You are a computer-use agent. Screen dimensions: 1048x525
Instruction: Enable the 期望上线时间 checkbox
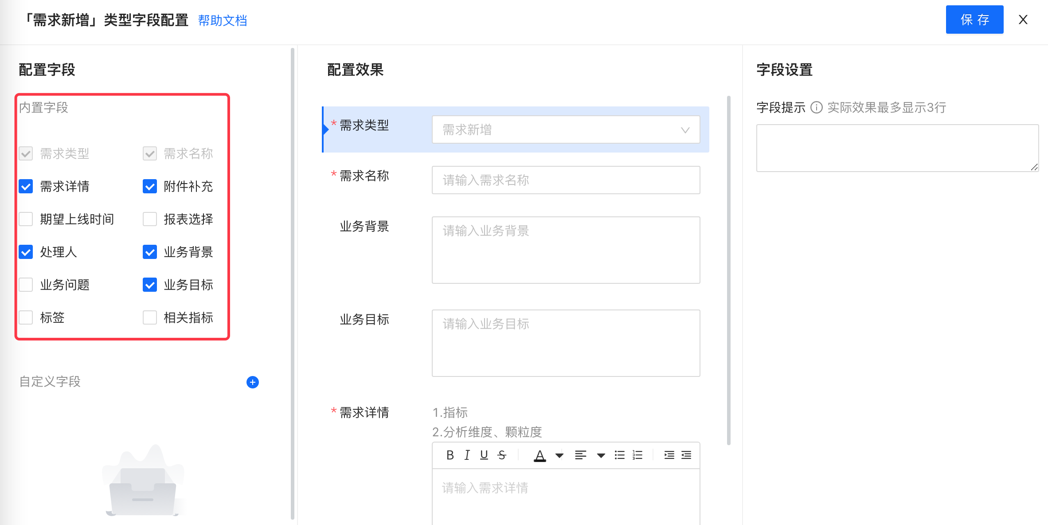tap(26, 219)
